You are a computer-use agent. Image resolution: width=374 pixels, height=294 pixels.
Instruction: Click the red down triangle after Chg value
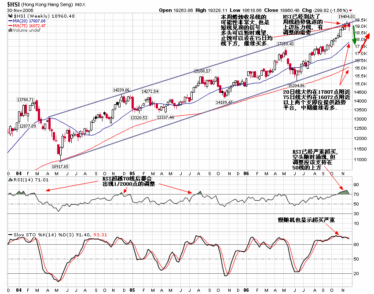pyautogui.click(x=350, y=11)
